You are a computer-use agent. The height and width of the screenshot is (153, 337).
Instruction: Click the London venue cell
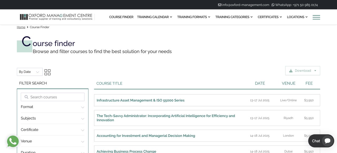288,136
